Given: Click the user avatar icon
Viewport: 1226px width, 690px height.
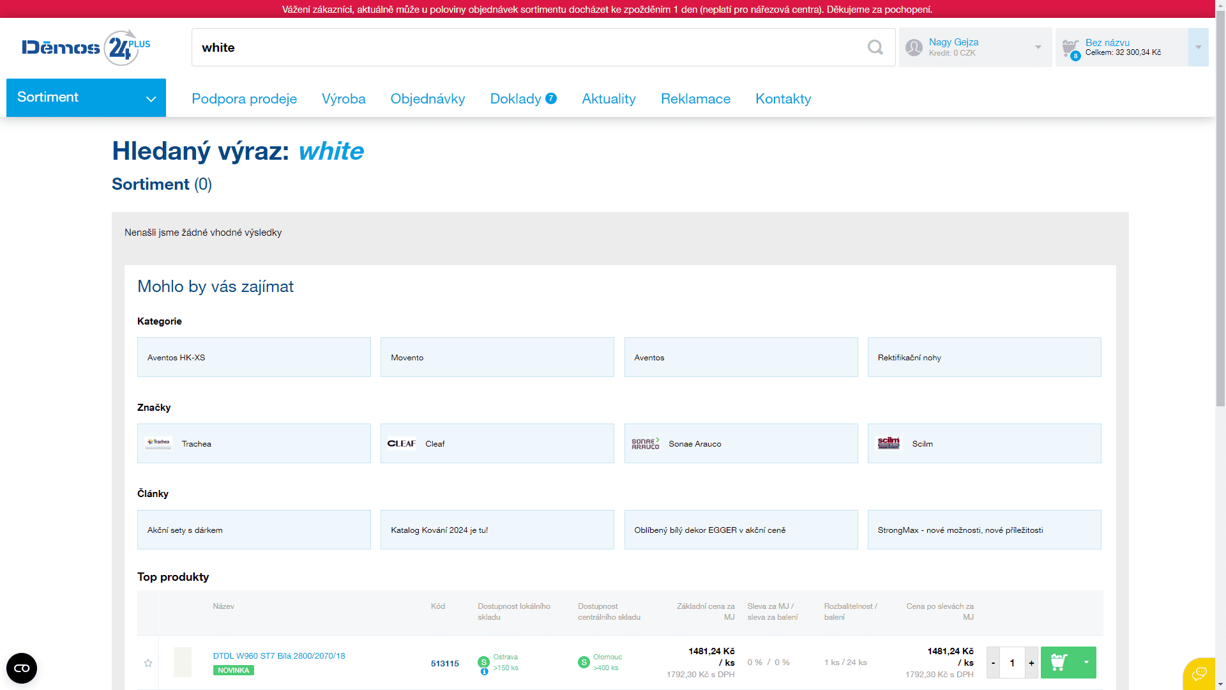Looking at the screenshot, I should pos(914,47).
